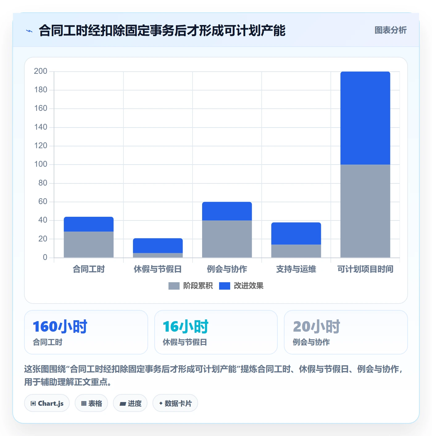
Task: Click the table icon in 表格 tag
Action: tap(84, 403)
